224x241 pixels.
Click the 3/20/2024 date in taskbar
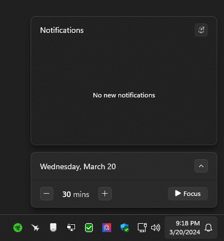click(185, 232)
